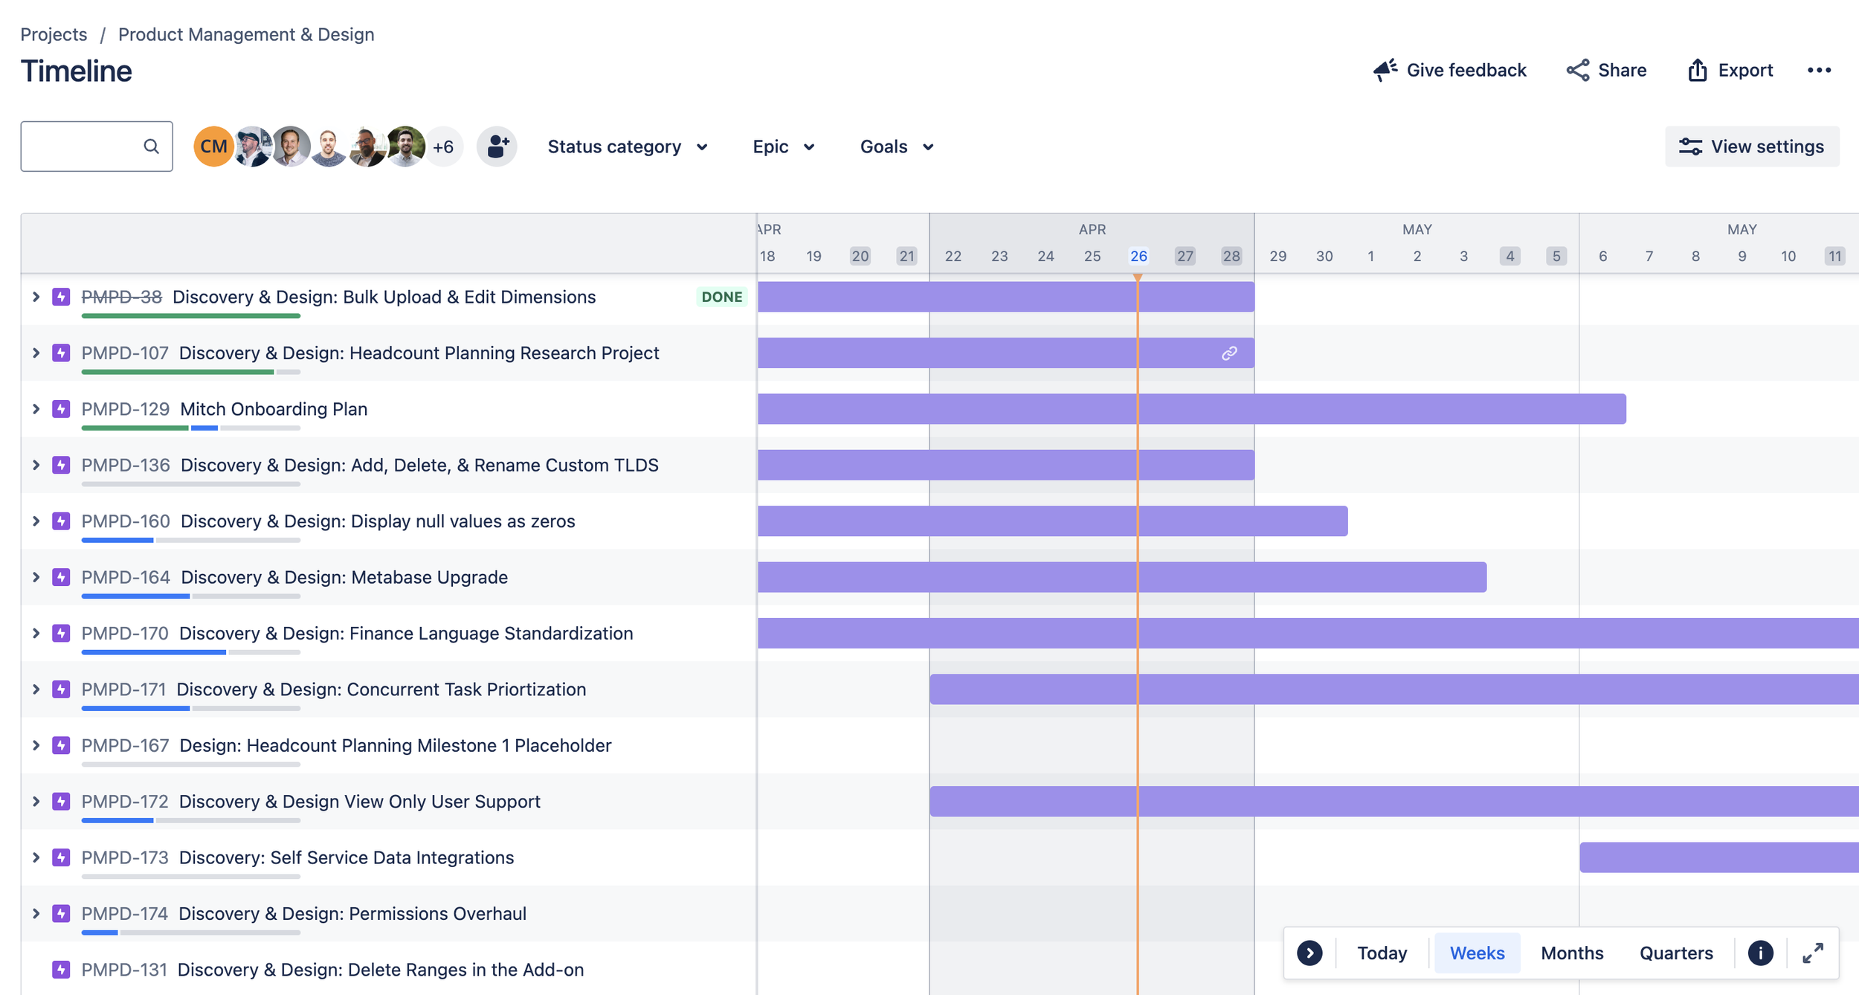Add people to the project
The image size is (1859, 995).
point(497,146)
